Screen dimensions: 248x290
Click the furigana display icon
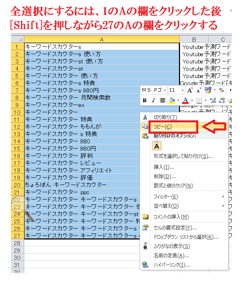click(x=145, y=246)
